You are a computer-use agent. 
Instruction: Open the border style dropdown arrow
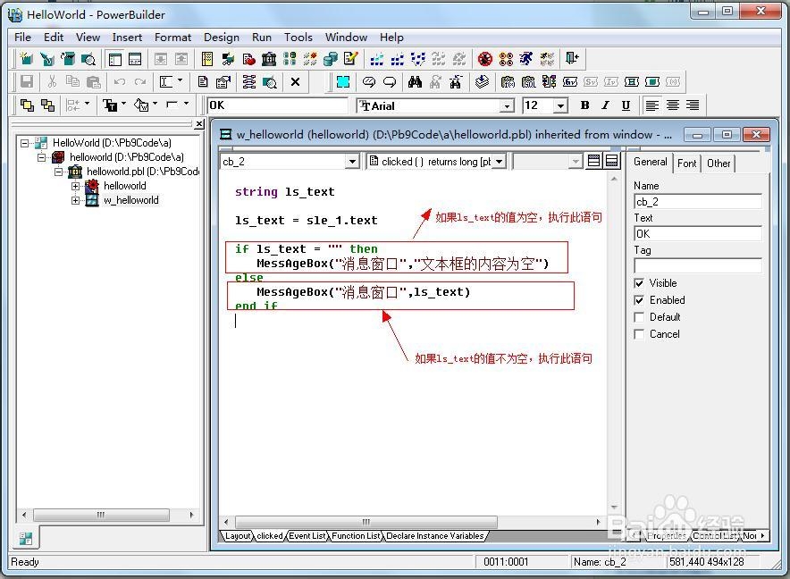click(187, 105)
